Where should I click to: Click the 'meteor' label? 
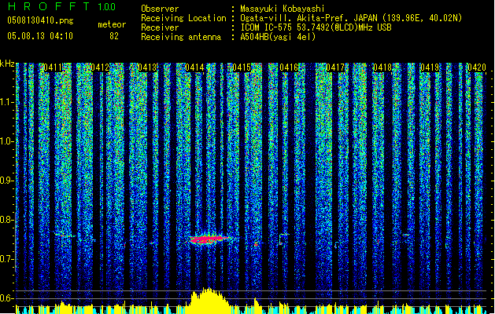(112, 24)
